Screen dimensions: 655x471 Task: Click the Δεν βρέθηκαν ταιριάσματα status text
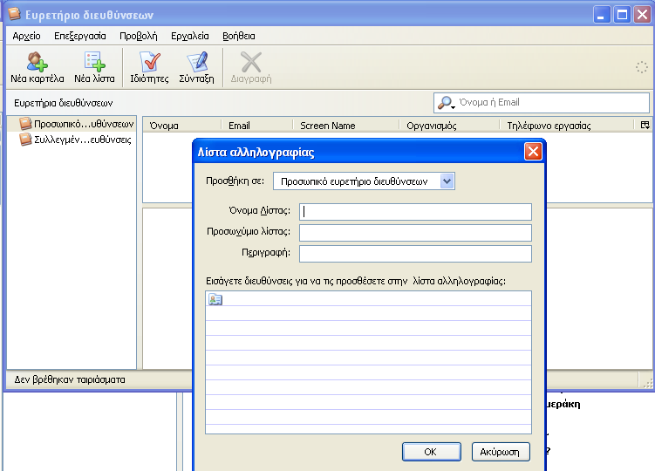pos(70,379)
